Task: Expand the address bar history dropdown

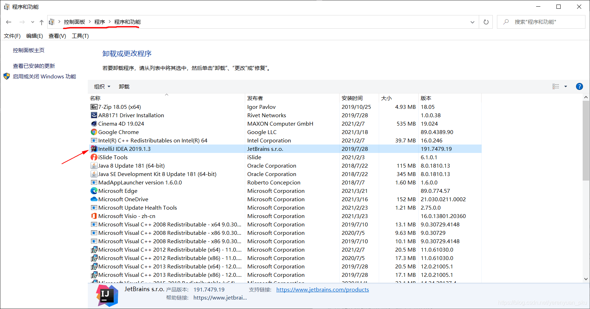Action: [x=472, y=22]
